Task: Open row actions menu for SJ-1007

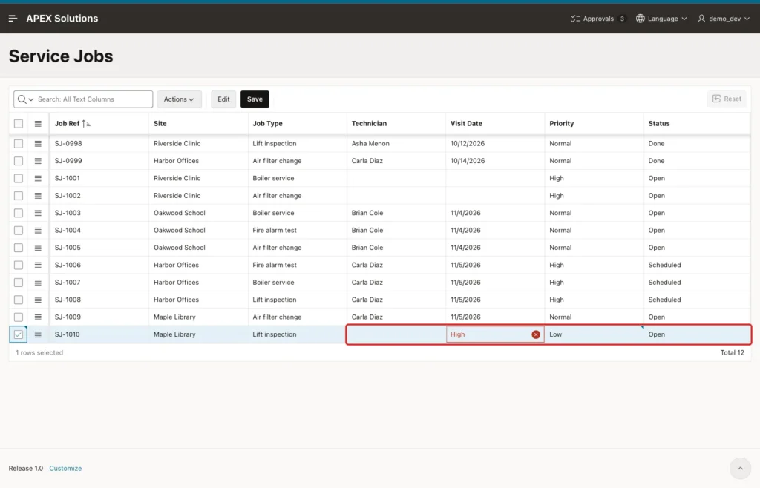Action: [38, 283]
